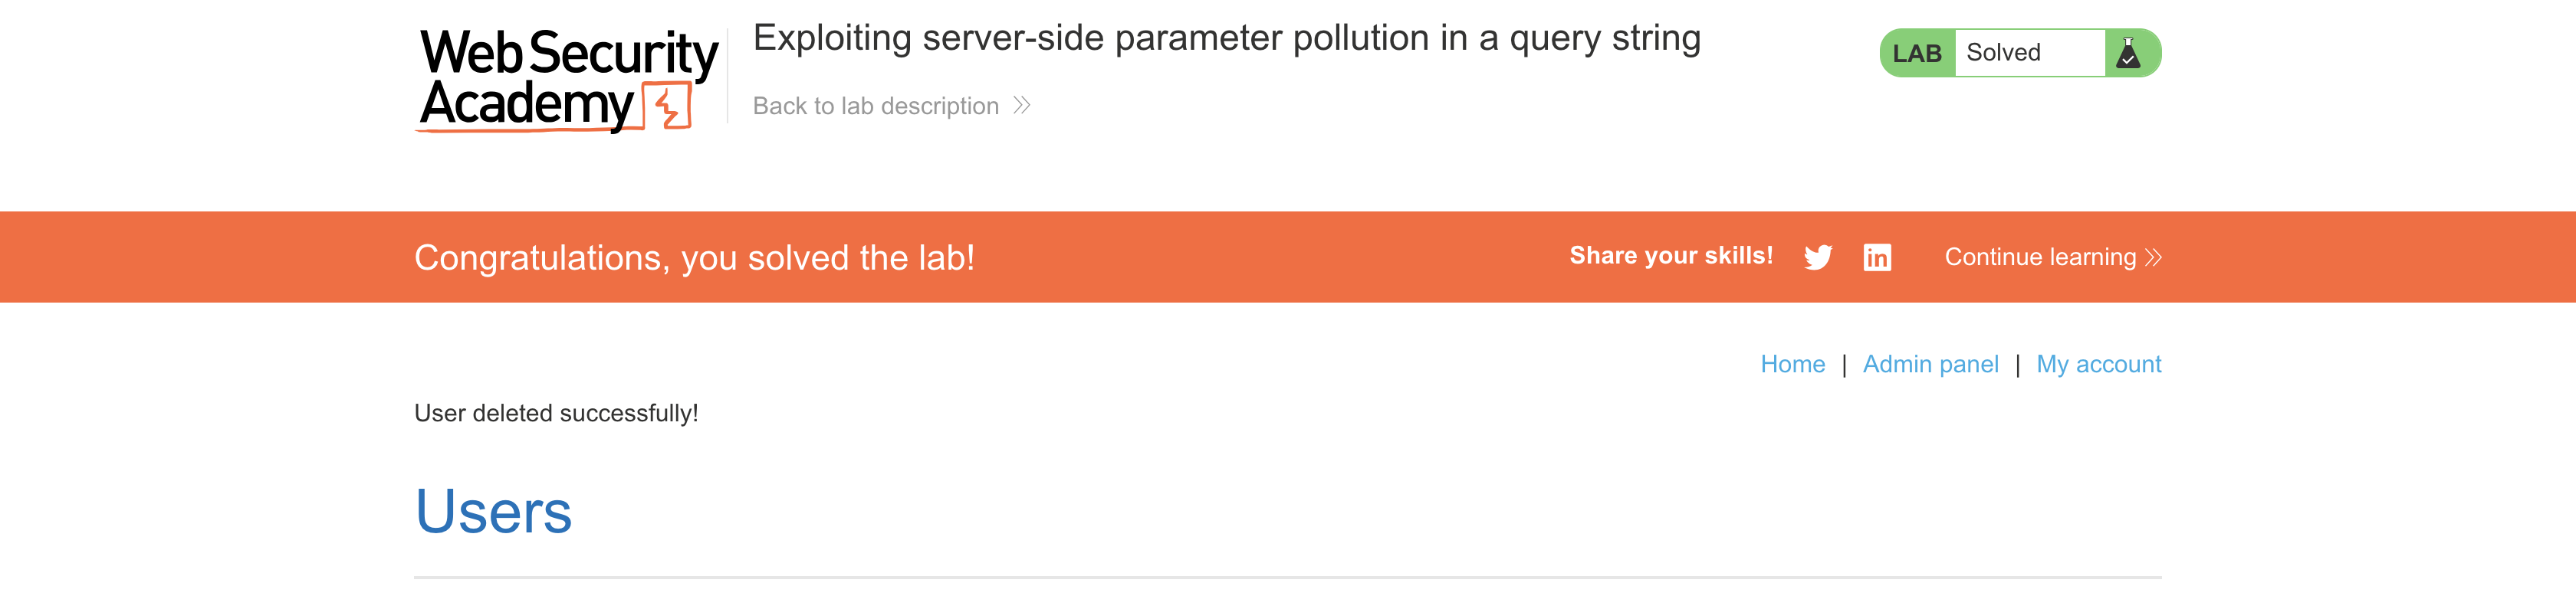
Task: Share on LinkedIn via its icon
Action: point(1876,257)
